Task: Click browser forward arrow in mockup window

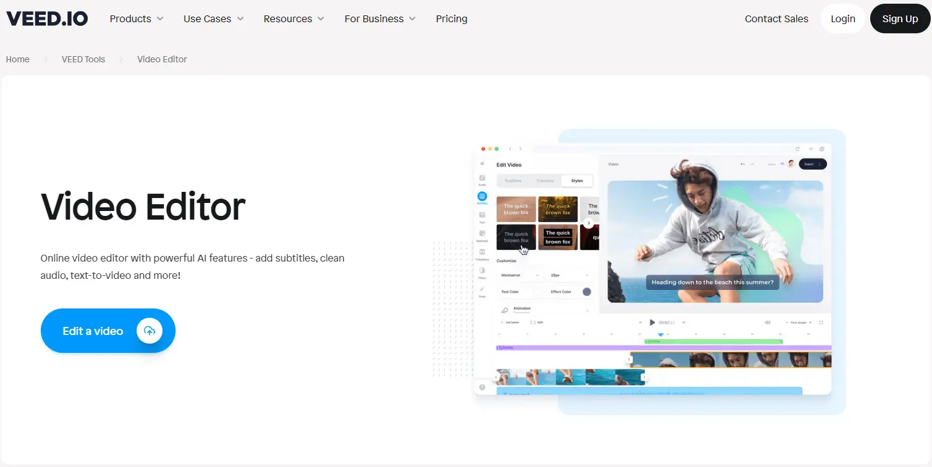Action: click(520, 149)
